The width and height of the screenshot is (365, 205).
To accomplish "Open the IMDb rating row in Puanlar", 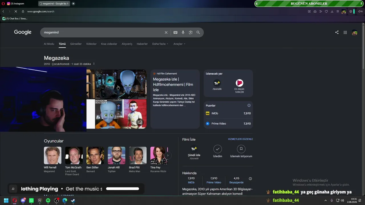I will [228, 113].
